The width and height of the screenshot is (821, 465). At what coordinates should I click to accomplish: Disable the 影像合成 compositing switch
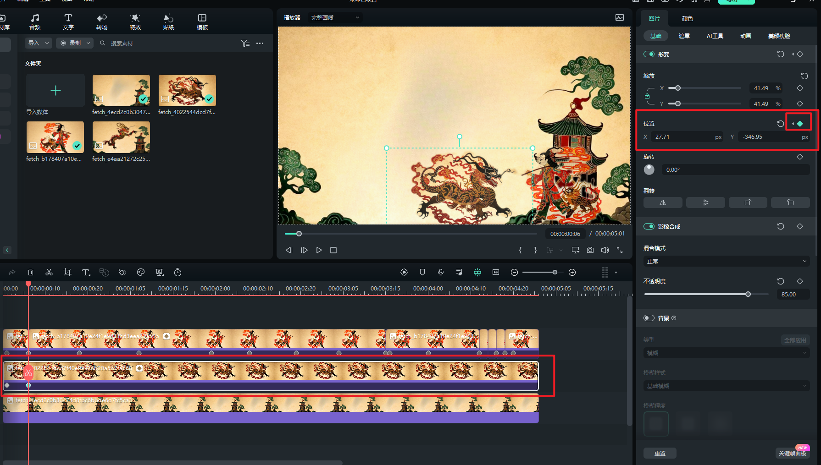pos(649,226)
